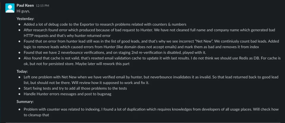
Task: Open Paul Keen's avatar profile picture
Action: [10, 8]
